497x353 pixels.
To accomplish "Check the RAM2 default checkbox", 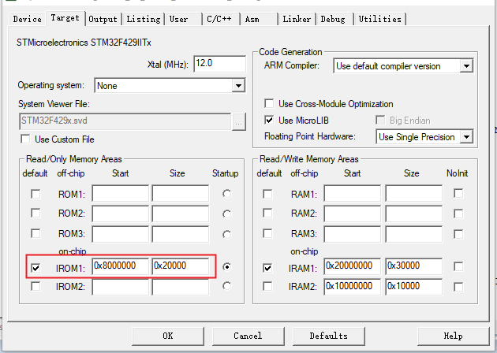I will [267, 213].
